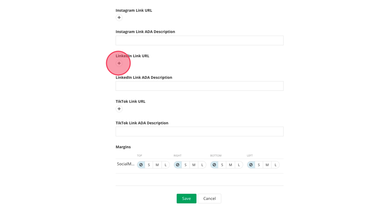Cancel editing the form
This screenshot has height=218, width=391.
209,198
